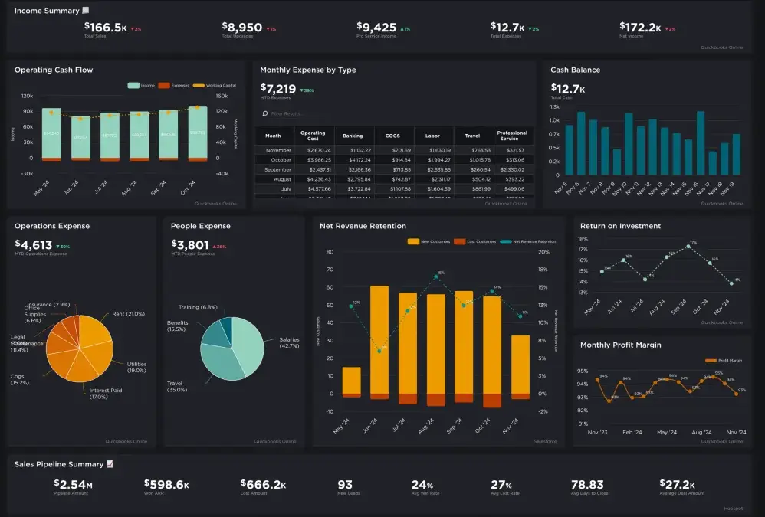
Task: Click the down-arrow indicator beside $166.5K Total Sales
Action: [x=132, y=29]
